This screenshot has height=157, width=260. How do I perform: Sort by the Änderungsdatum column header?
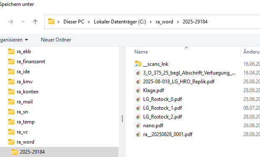[251, 52]
